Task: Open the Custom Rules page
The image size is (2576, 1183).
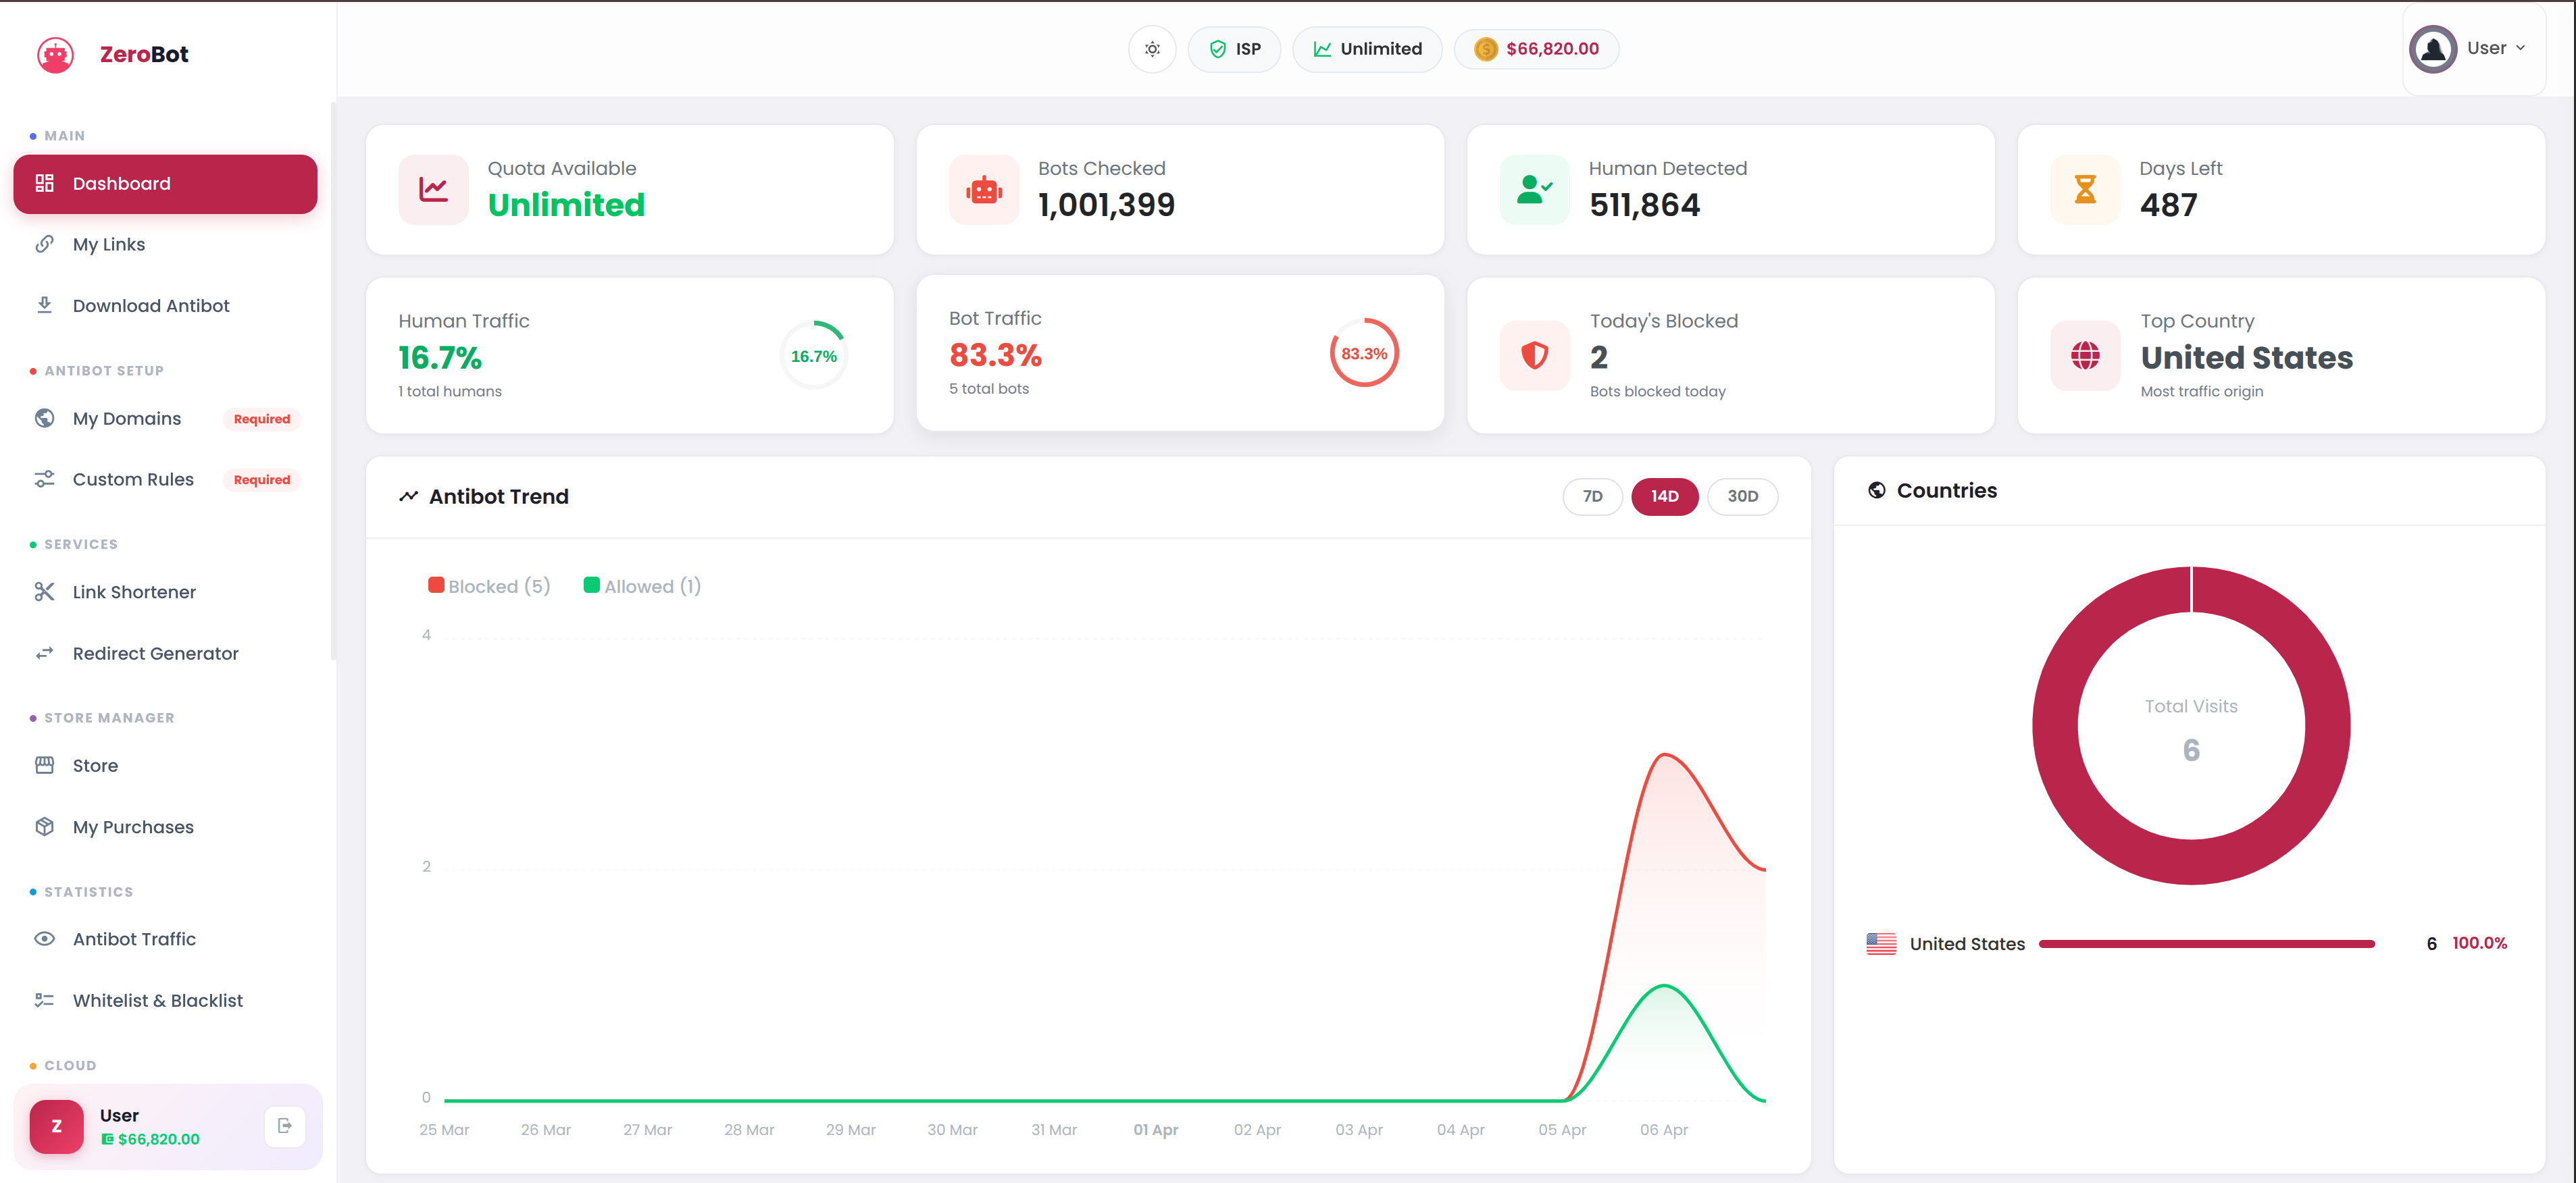Action: tap(132, 479)
